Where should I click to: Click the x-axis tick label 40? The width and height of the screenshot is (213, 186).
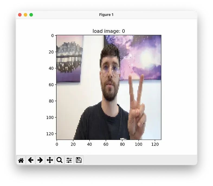[89, 144]
